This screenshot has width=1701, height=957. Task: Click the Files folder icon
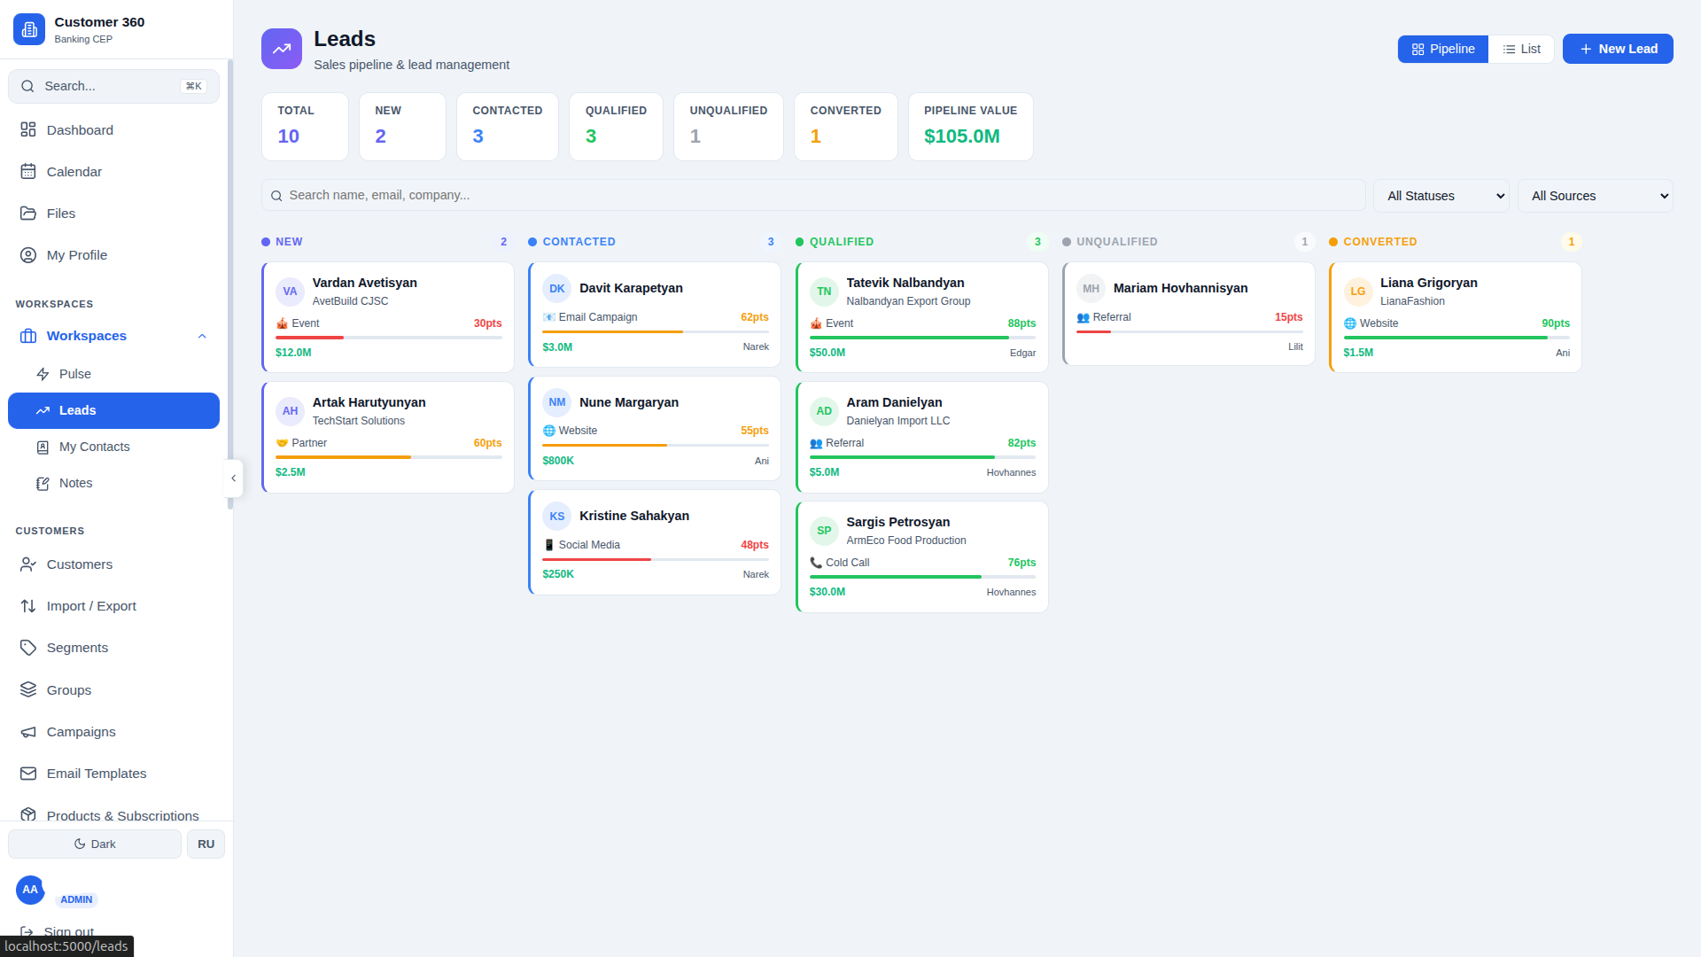coord(28,214)
